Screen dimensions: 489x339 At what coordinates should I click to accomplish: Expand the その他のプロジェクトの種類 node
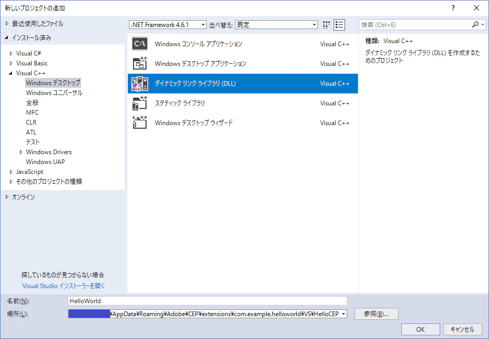[x=11, y=182]
